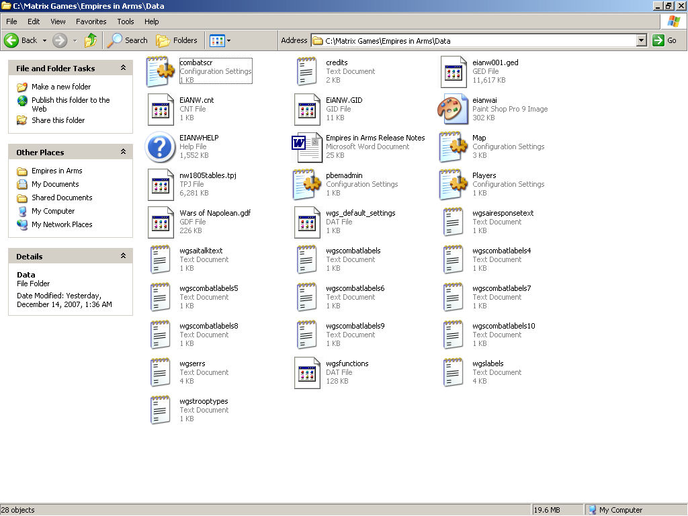The height and width of the screenshot is (516, 688).
Task: Select the wgscombatlabels4 file name
Action: point(501,251)
